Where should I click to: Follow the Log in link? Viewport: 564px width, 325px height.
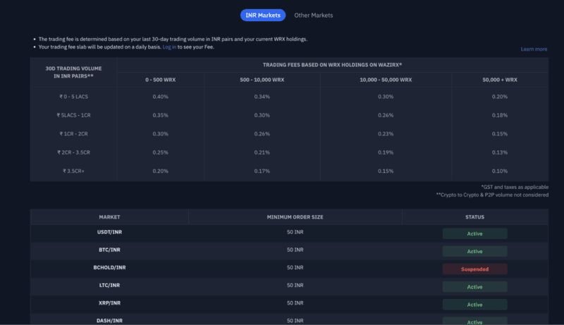[x=169, y=47]
